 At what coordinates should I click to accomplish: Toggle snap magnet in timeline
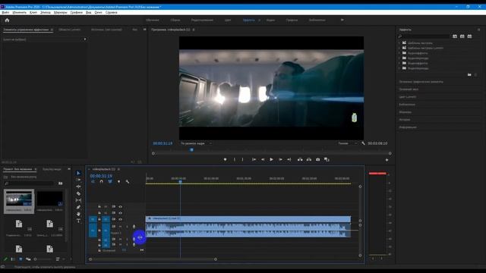pyautogui.click(x=101, y=182)
